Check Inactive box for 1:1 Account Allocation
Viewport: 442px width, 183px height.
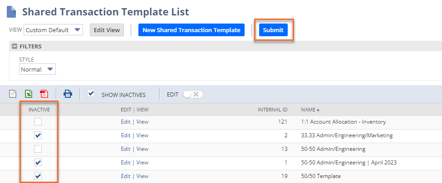pos(38,122)
